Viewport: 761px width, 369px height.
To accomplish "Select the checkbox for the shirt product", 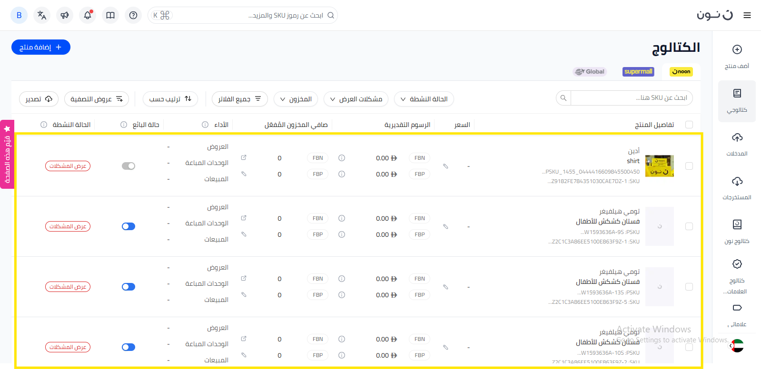I will (689, 166).
